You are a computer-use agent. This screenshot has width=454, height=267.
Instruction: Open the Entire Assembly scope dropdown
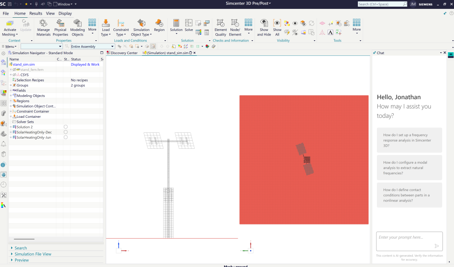pyautogui.click(x=92, y=46)
